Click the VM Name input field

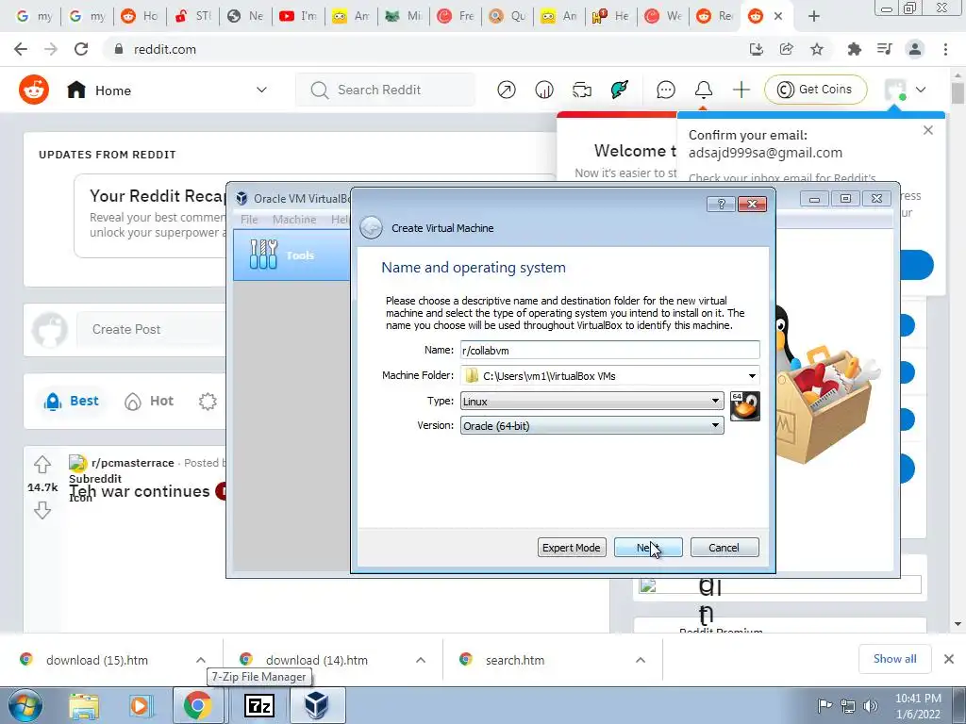click(610, 351)
